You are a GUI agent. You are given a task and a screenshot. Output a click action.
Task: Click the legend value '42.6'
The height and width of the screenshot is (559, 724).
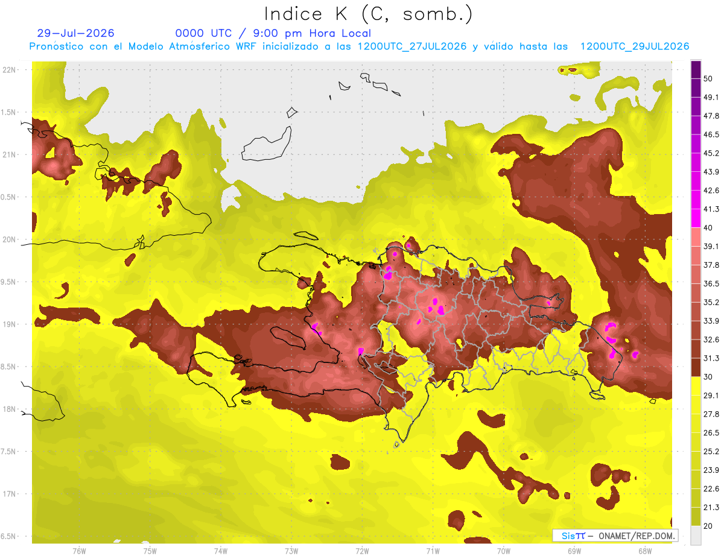(x=711, y=191)
